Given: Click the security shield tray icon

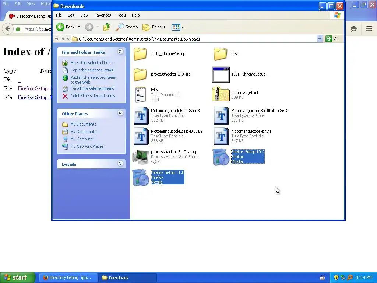Looking at the screenshot, I should (336, 277).
